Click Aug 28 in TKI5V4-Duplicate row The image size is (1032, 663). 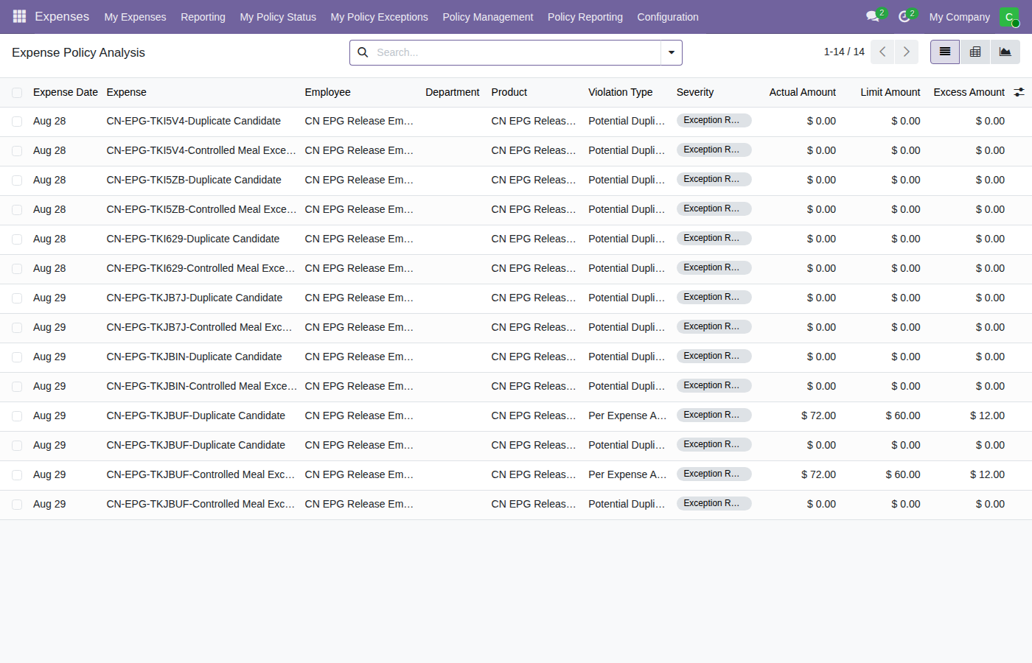[x=49, y=121]
